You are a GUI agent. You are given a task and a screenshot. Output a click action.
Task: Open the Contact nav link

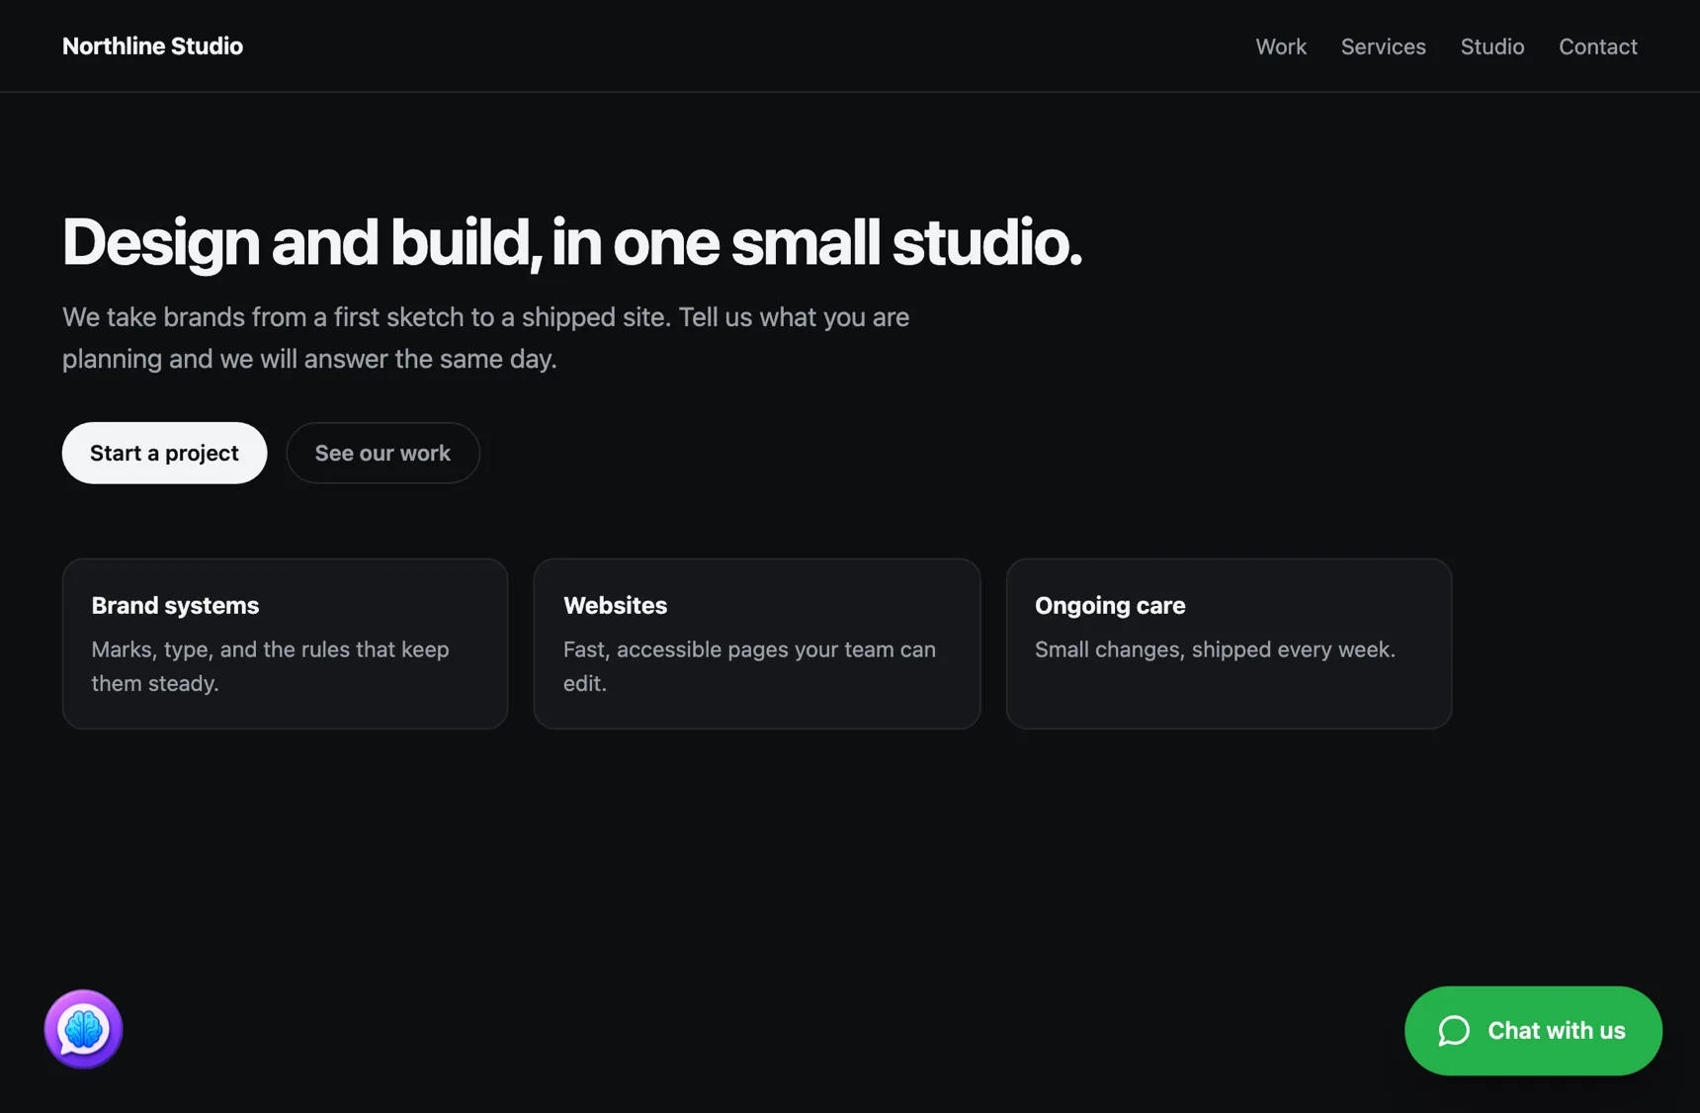pyautogui.click(x=1598, y=46)
